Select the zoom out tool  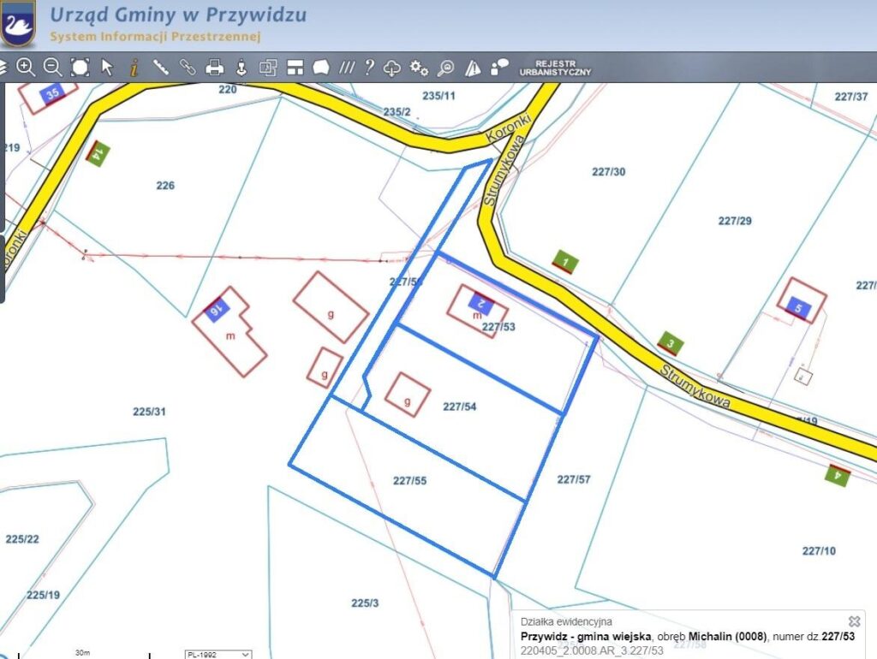(52, 68)
